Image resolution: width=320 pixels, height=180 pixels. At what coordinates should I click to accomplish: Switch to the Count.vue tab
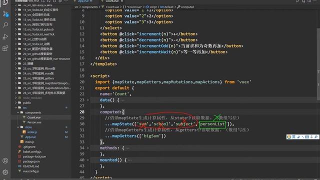(x=112, y=1)
